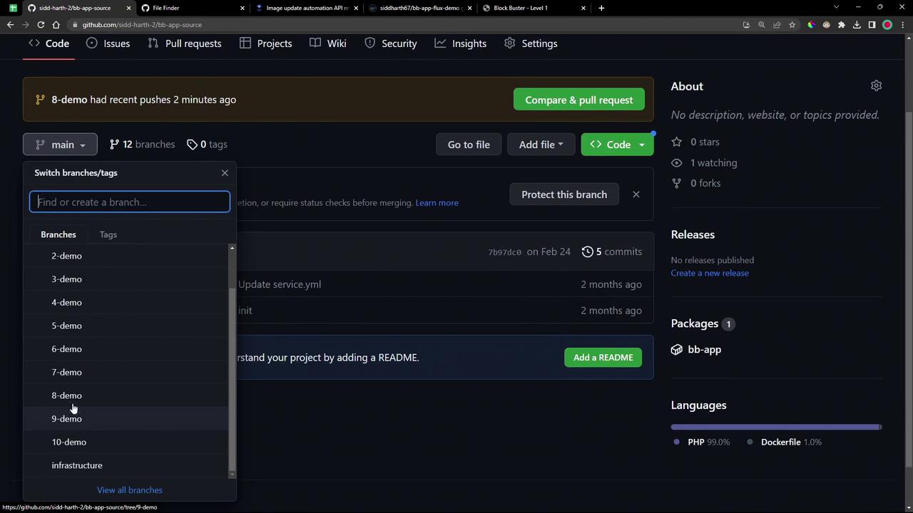Close the Image update automation API tab
The image size is (913, 513).
[356, 8]
